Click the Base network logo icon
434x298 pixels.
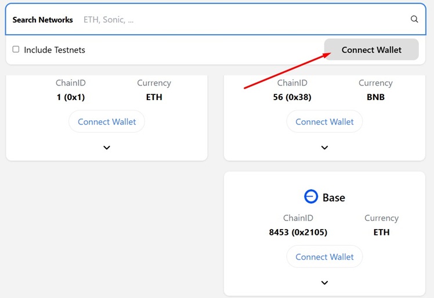click(311, 197)
